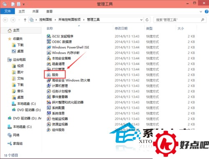
Task: Click the 控制面板 breadcrumb
Action: (46, 20)
